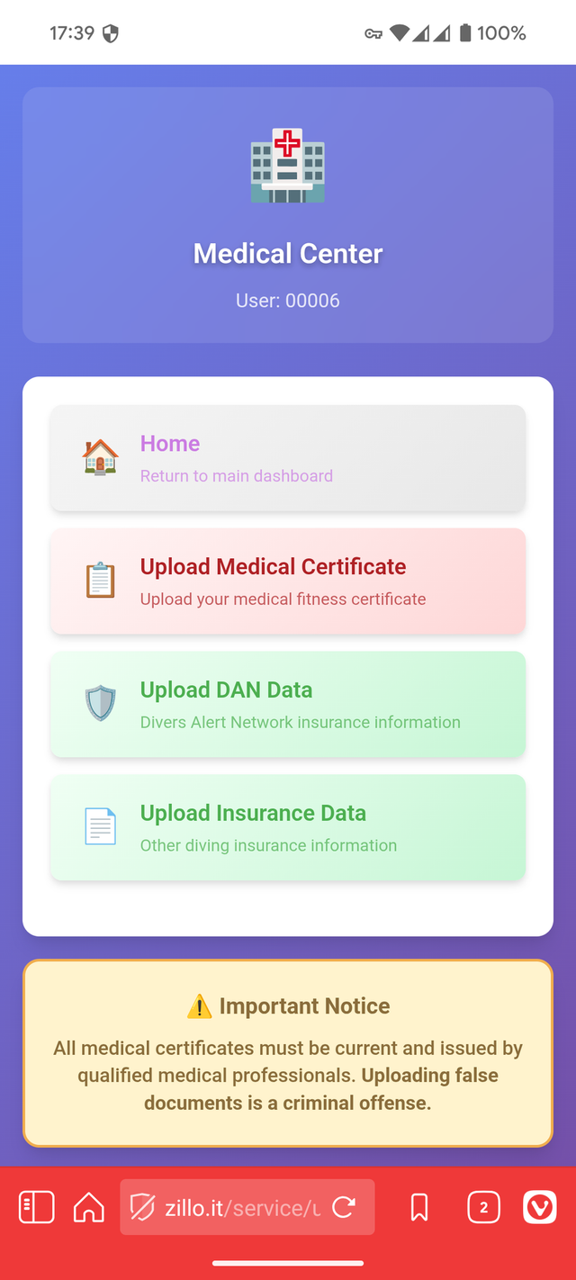576x1280 pixels.
Task: Return to main dashboard via Home
Action: (x=288, y=457)
